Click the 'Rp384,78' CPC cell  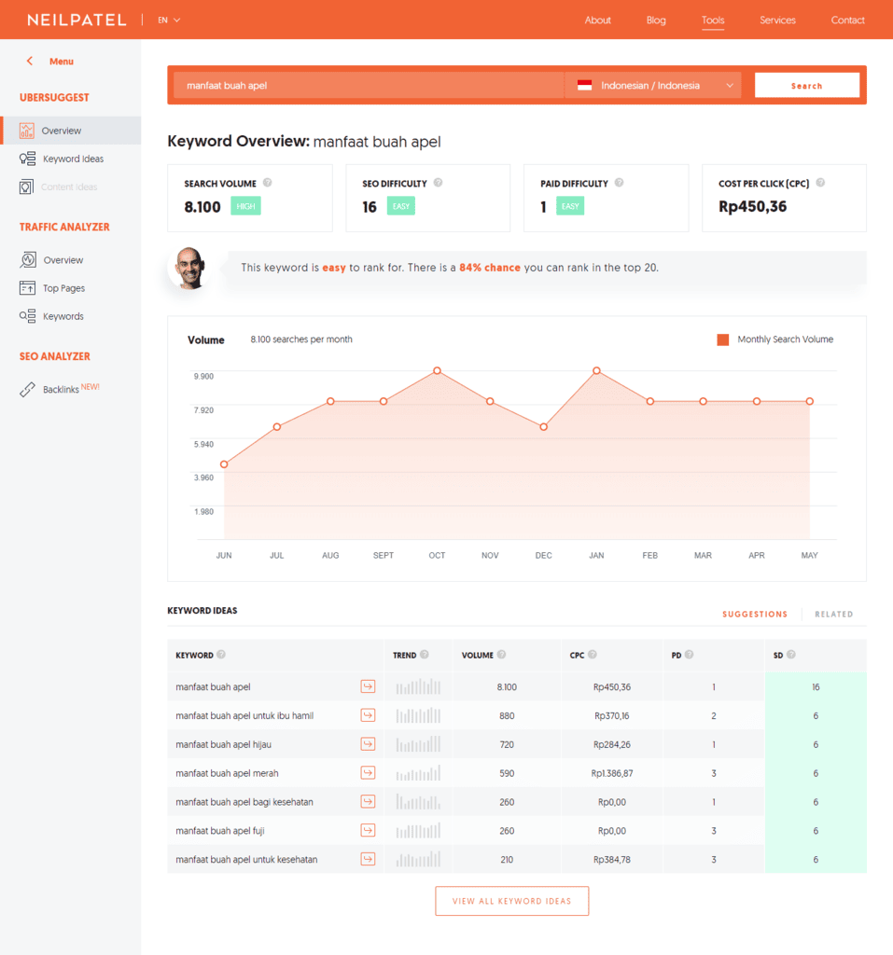612,859
